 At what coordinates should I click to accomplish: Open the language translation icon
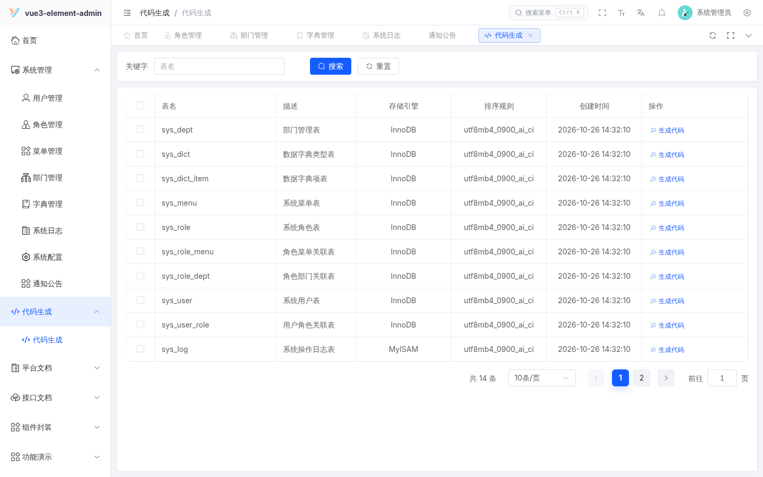pyautogui.click(x=641, y=13)
